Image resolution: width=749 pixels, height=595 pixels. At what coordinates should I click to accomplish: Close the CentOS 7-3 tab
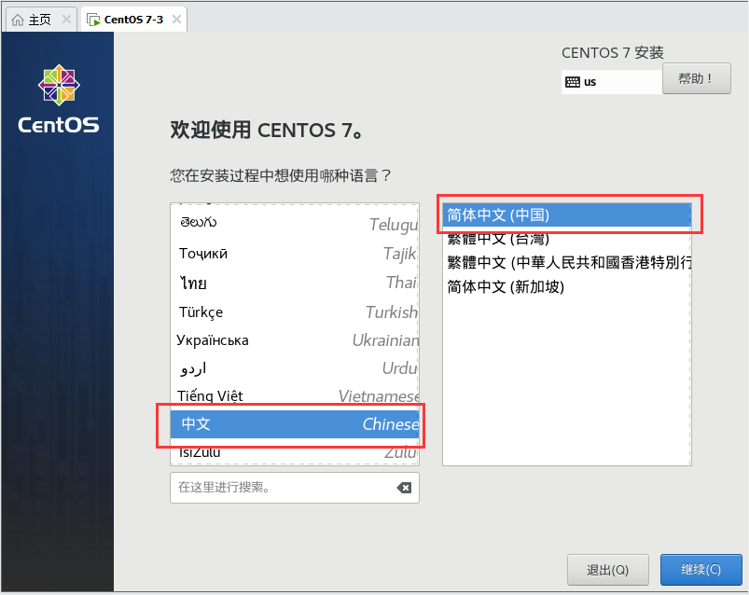point(176,19)
